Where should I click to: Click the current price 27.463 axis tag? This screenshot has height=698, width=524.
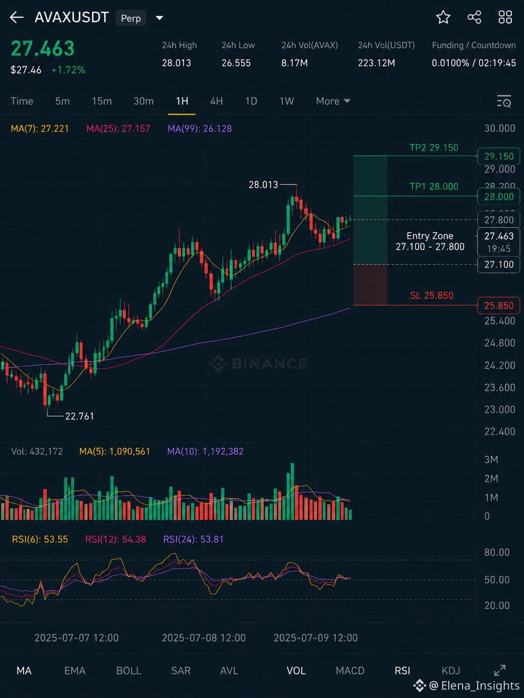(x=499, y=242)
